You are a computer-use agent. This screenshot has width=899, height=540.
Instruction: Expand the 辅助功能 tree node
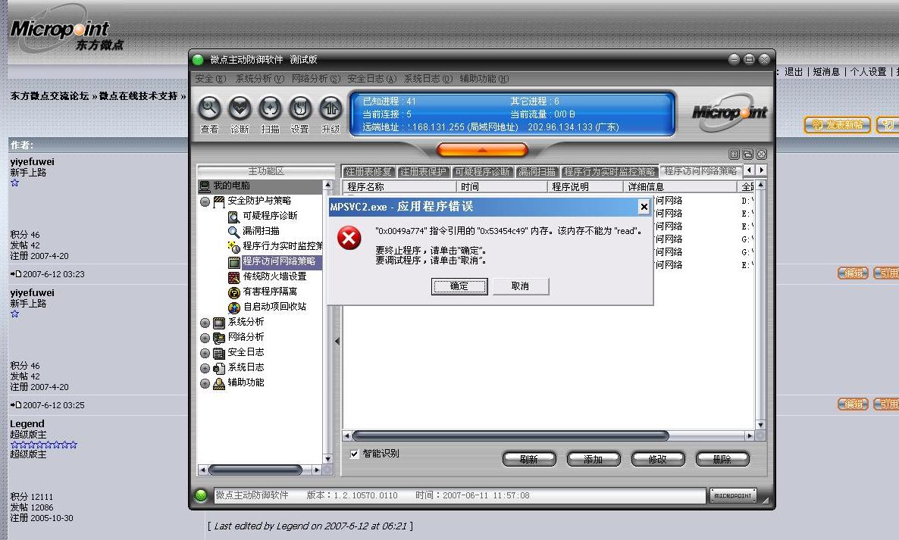pyautogui.click(x=205, y=384)
